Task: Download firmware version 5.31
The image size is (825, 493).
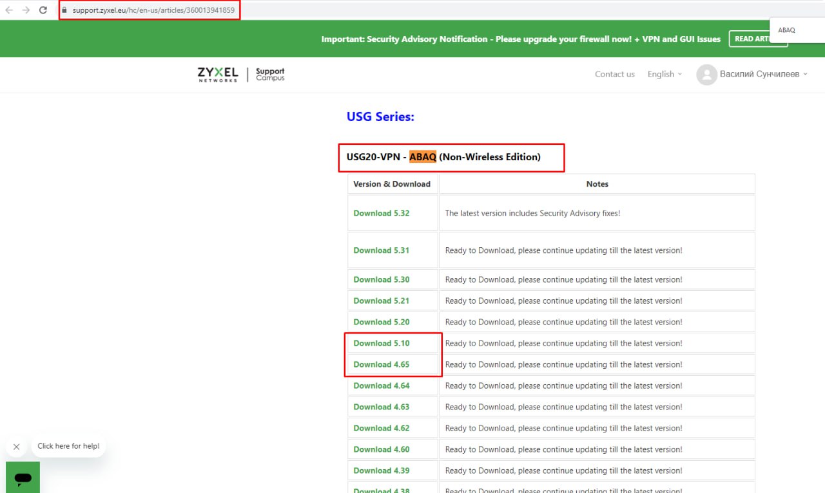Action: tap(382, 251)
